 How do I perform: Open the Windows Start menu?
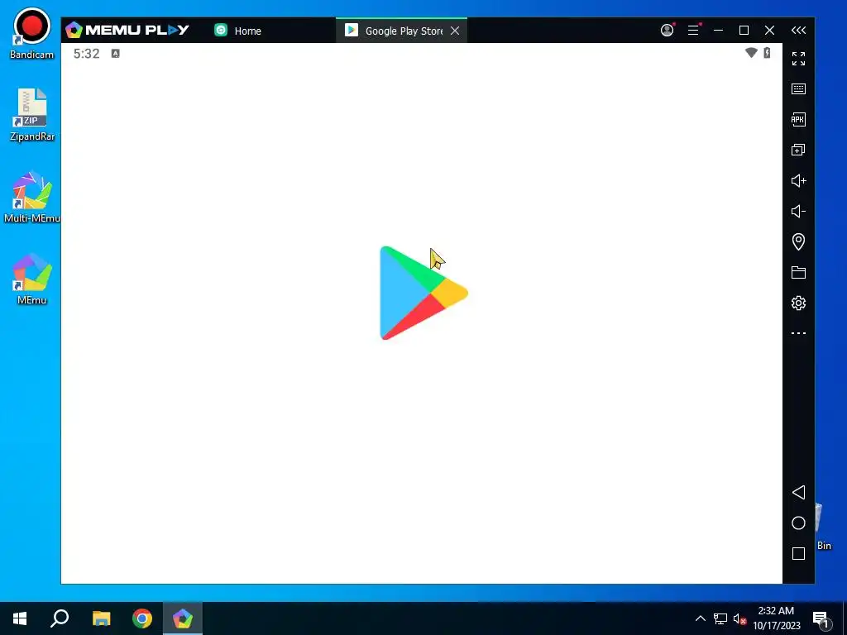(x=20, y=618)
